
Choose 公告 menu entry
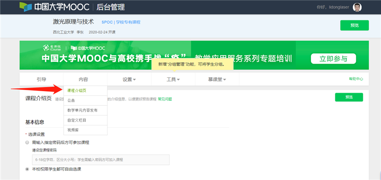point(85,101)
